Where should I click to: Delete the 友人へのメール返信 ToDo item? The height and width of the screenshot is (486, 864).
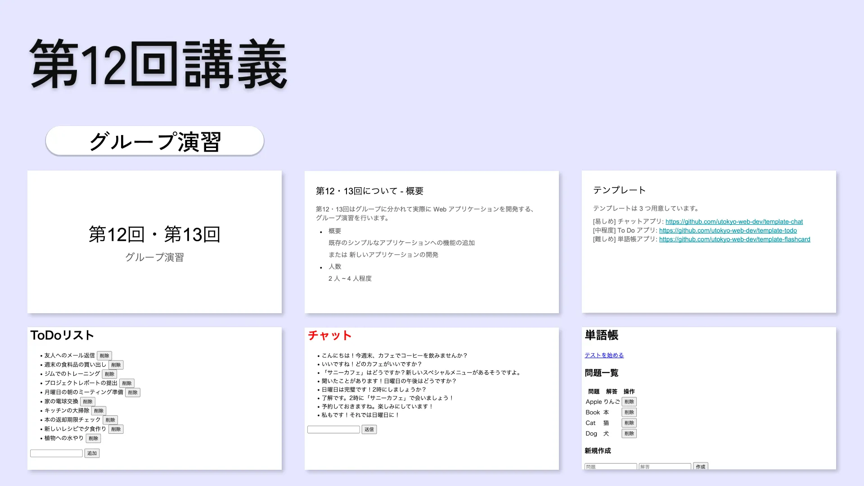coord(104,355)
